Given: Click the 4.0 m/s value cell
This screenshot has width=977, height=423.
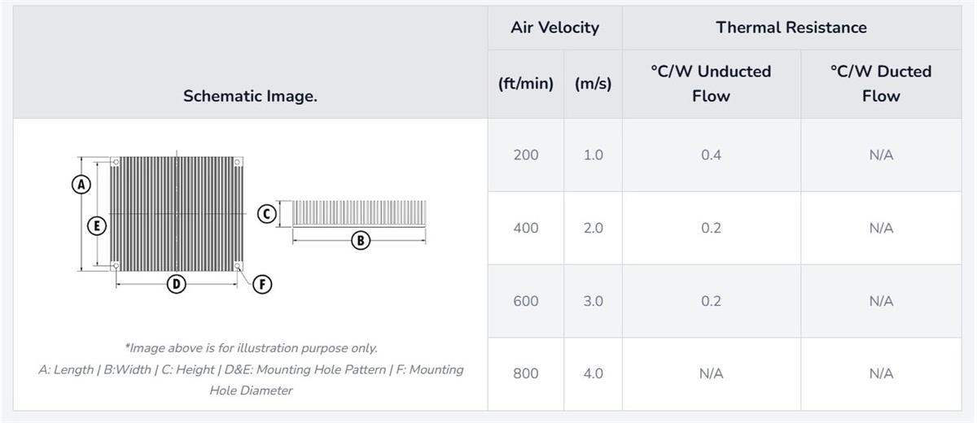Looking at the screenshot, I should pos(593,374).
